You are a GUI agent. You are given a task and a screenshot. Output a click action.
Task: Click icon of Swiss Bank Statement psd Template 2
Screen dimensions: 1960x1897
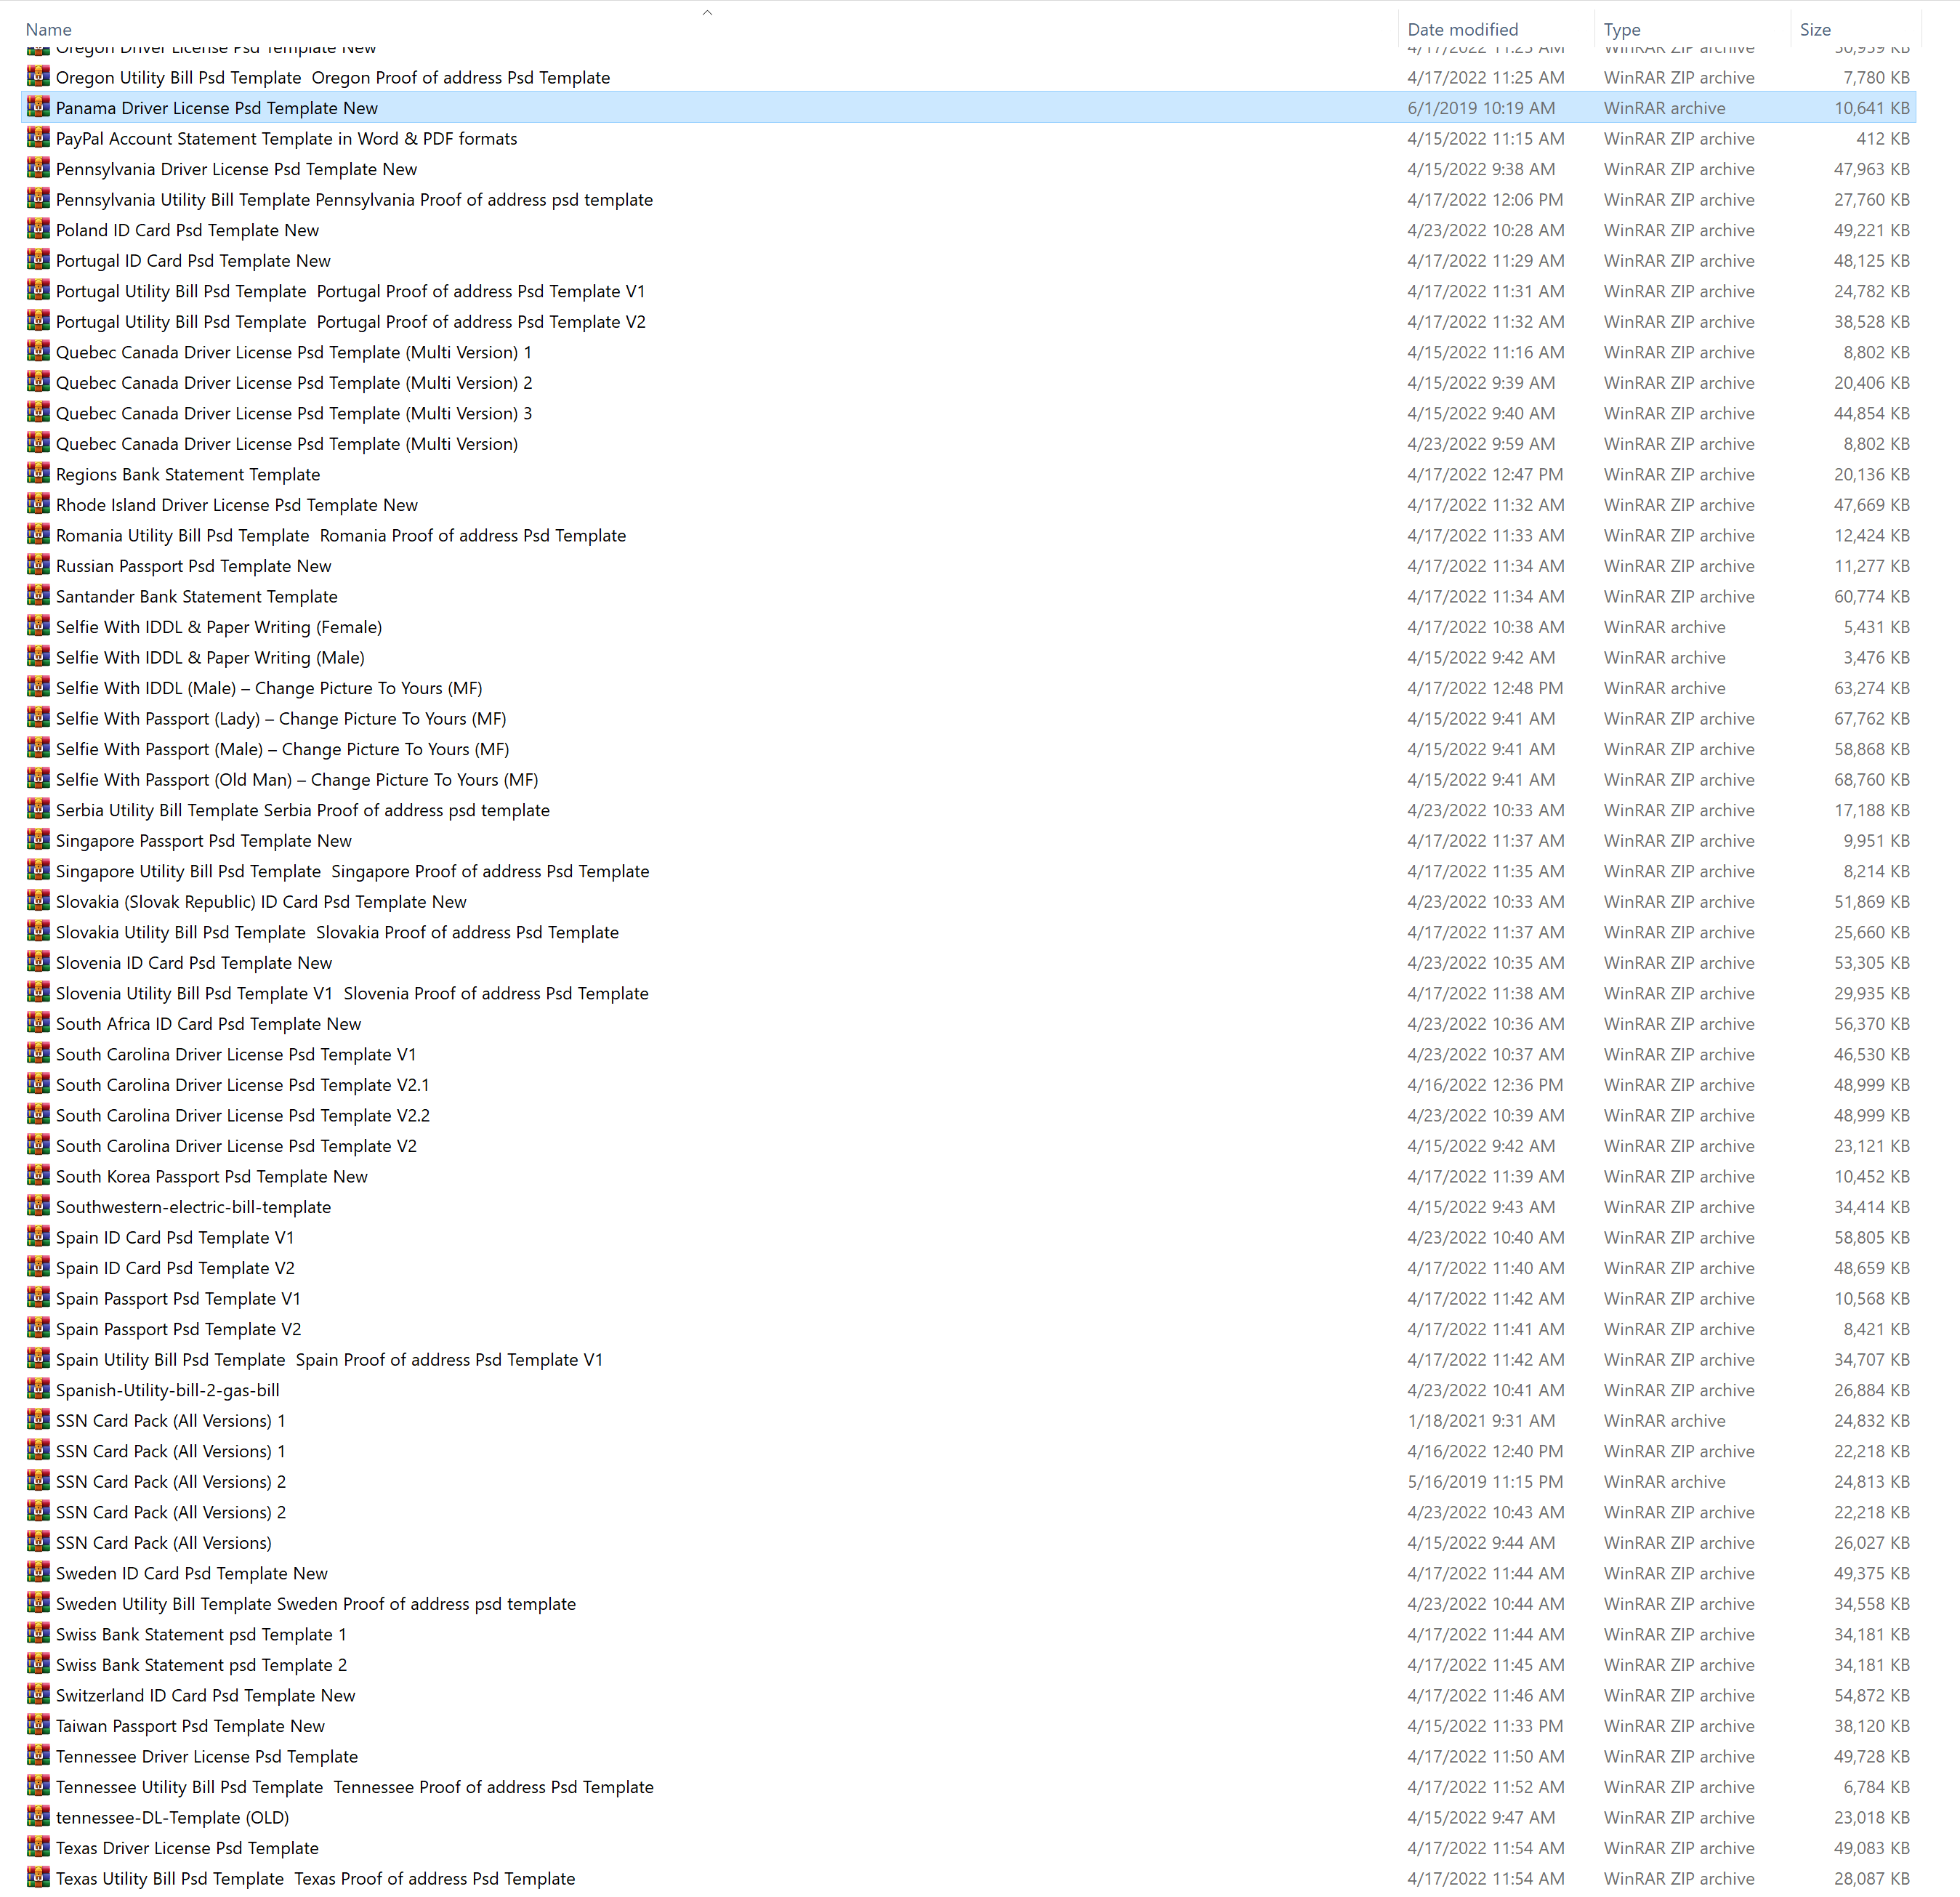tap(38, 1664)
